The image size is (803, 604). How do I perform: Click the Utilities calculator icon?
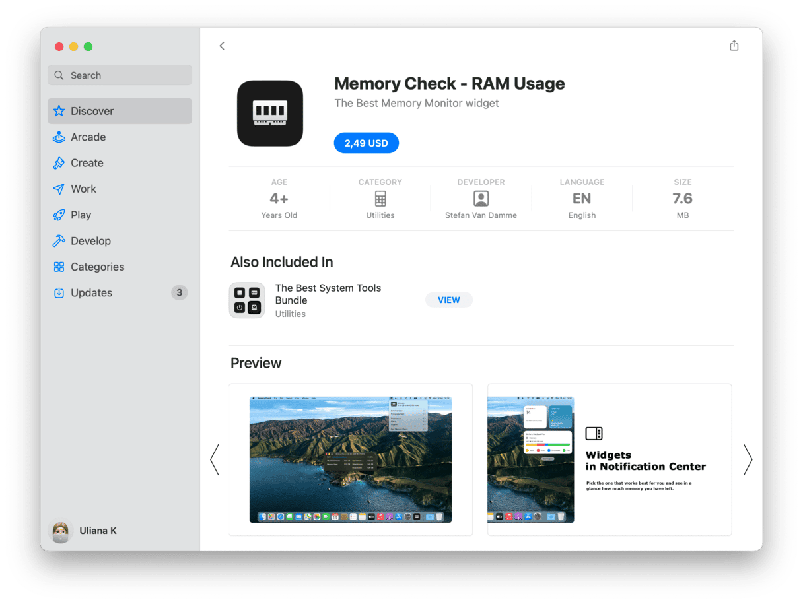(x=380, y=199)
